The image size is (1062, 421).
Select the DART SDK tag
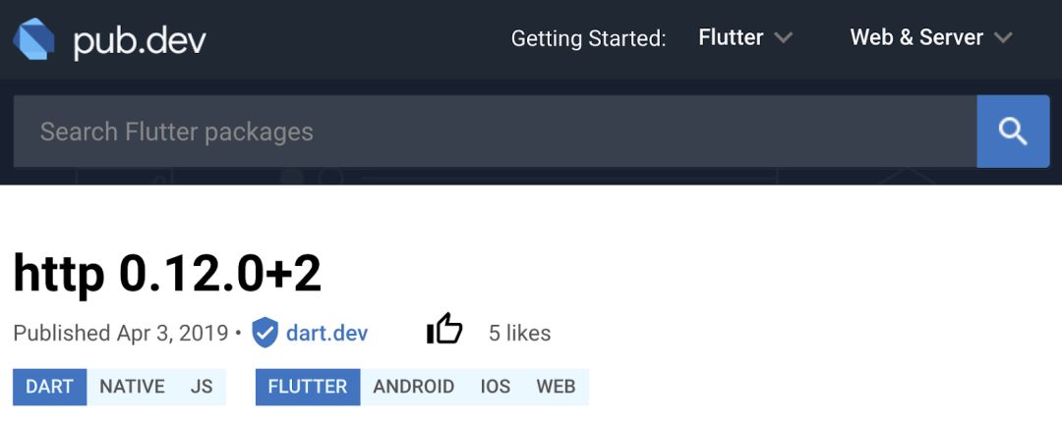[x=50, y=387]
